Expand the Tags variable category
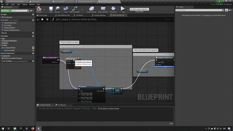 1,39
